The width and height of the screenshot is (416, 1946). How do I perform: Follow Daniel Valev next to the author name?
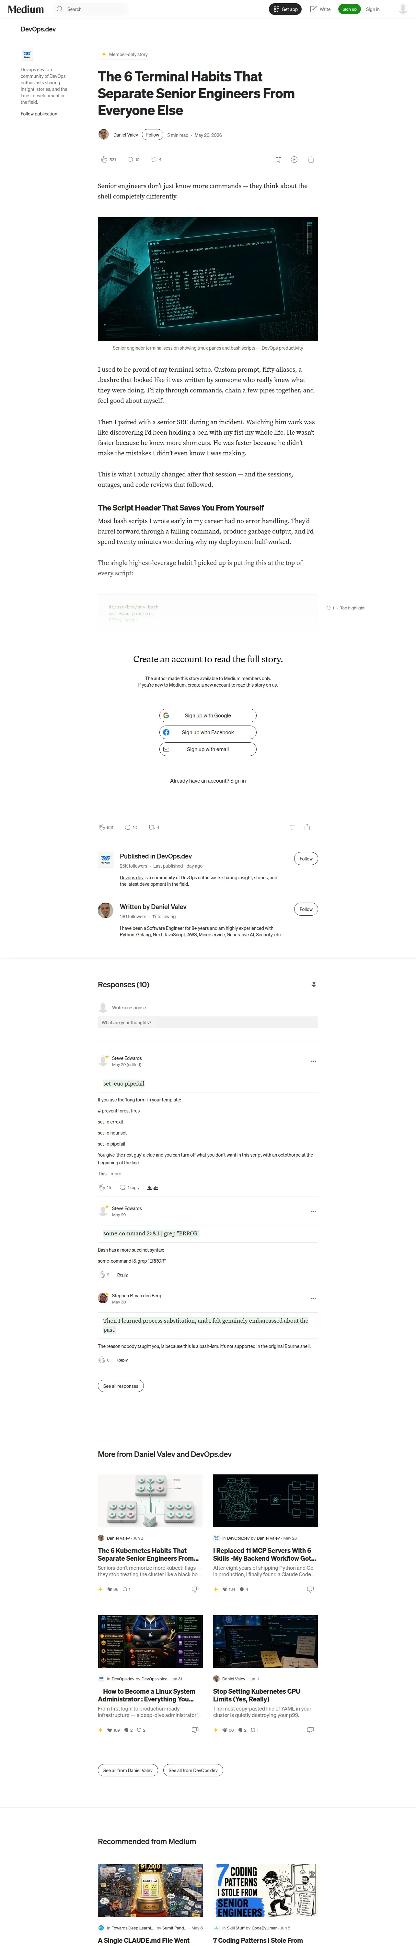tap(153, 135)
